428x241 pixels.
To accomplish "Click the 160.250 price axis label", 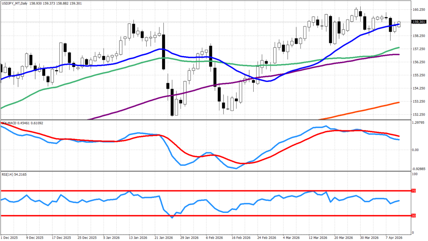I will click(419, 10).
